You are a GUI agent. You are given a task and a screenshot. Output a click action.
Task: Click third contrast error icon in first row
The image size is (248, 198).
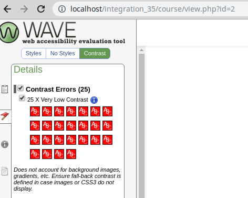click(x=59, y=111)
